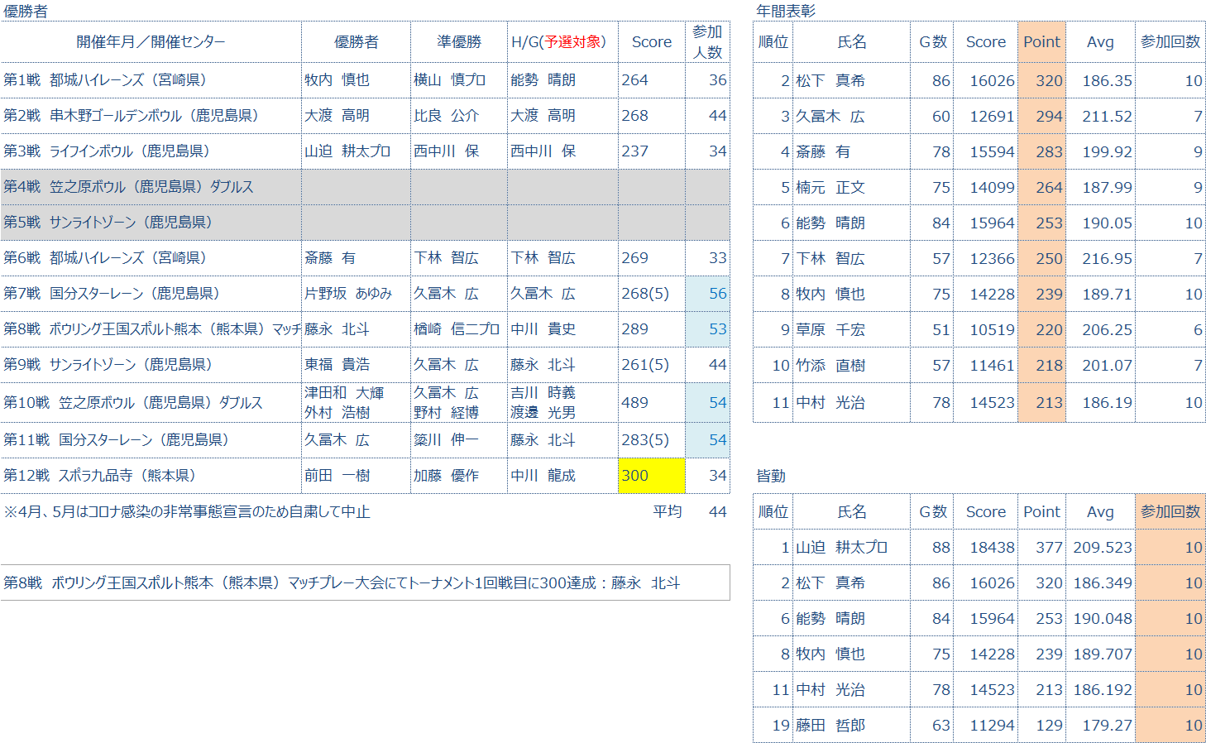Image resolution: width=1206 pixels, height=743 pixels.
Task: Select the G数 header in 年間表彰 table
Action: click(x=932, y=42)
